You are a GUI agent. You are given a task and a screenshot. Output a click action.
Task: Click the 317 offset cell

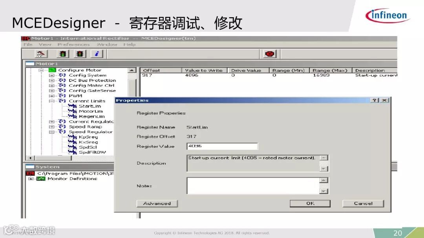coord(147,75)
